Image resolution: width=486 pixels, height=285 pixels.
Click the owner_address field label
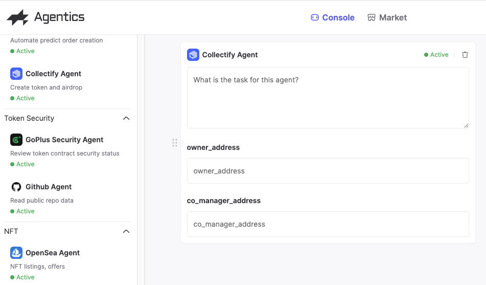213,147
